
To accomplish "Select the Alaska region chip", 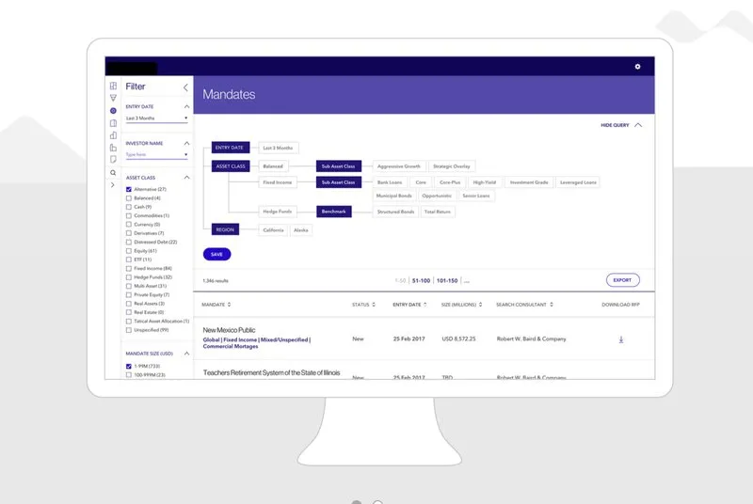I will point(301,230).
